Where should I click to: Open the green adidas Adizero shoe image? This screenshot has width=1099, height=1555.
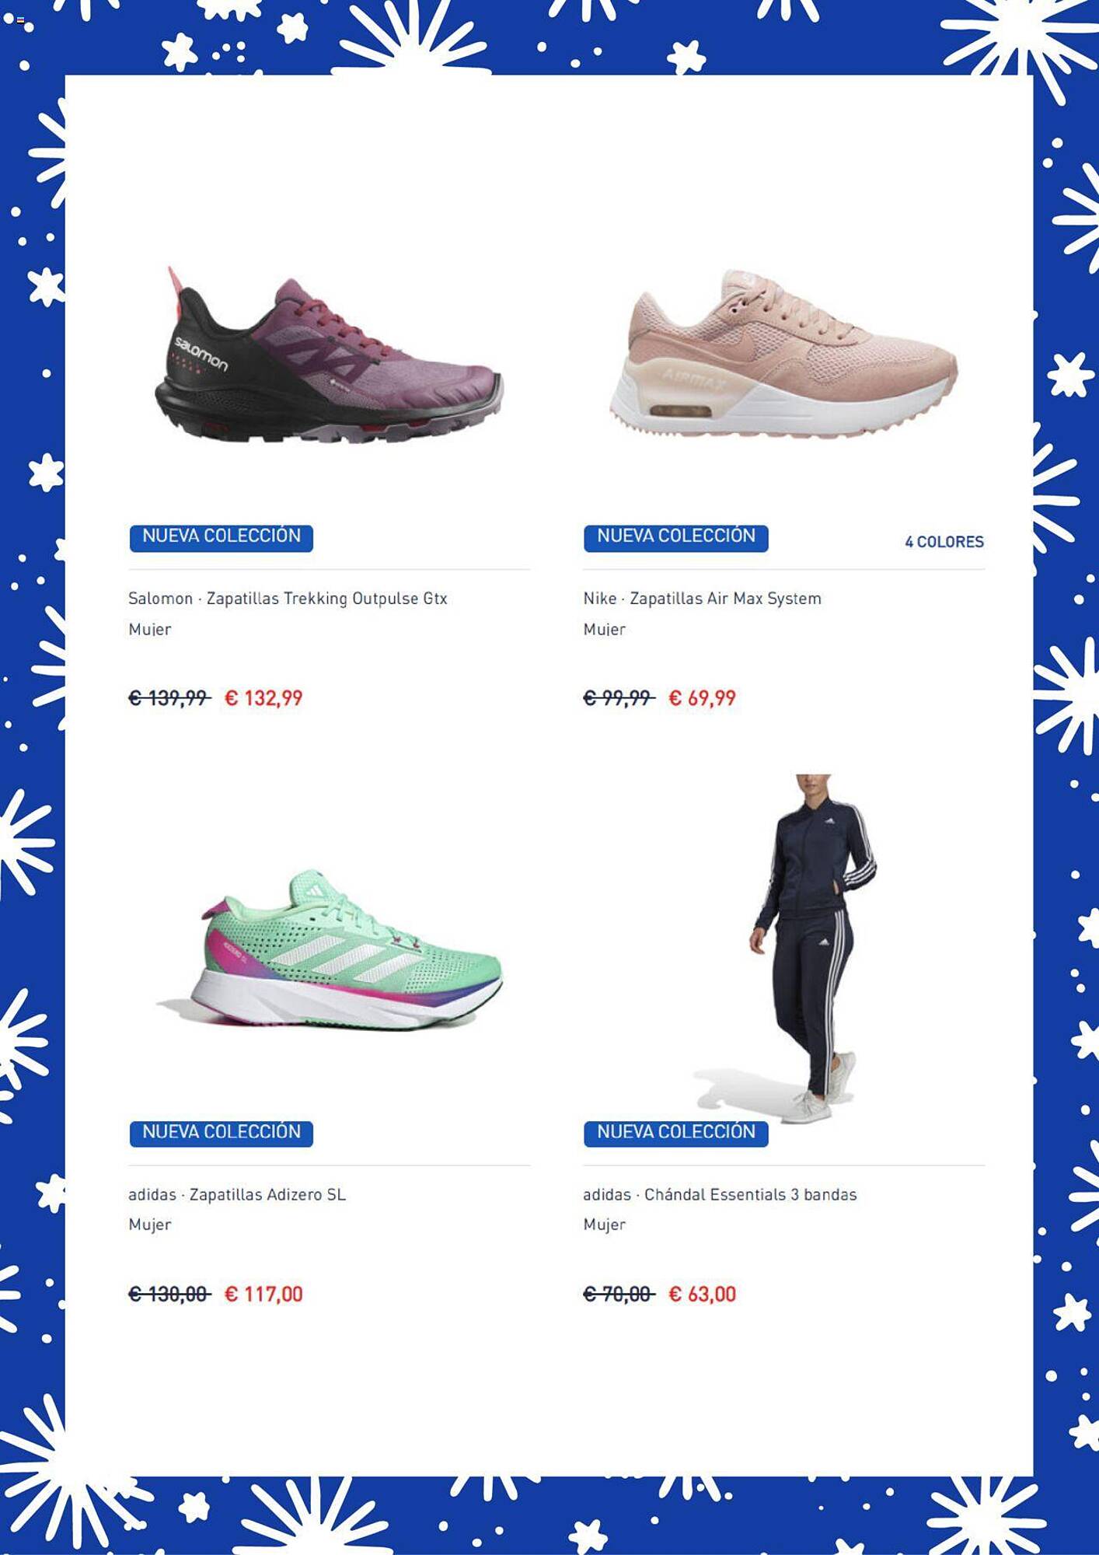[329, 950]
